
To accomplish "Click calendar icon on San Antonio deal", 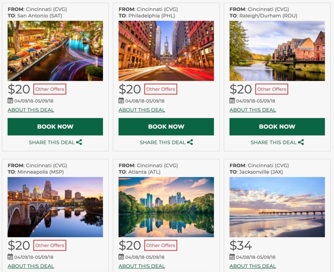I will pyautogui.click(x=10, y=101).
